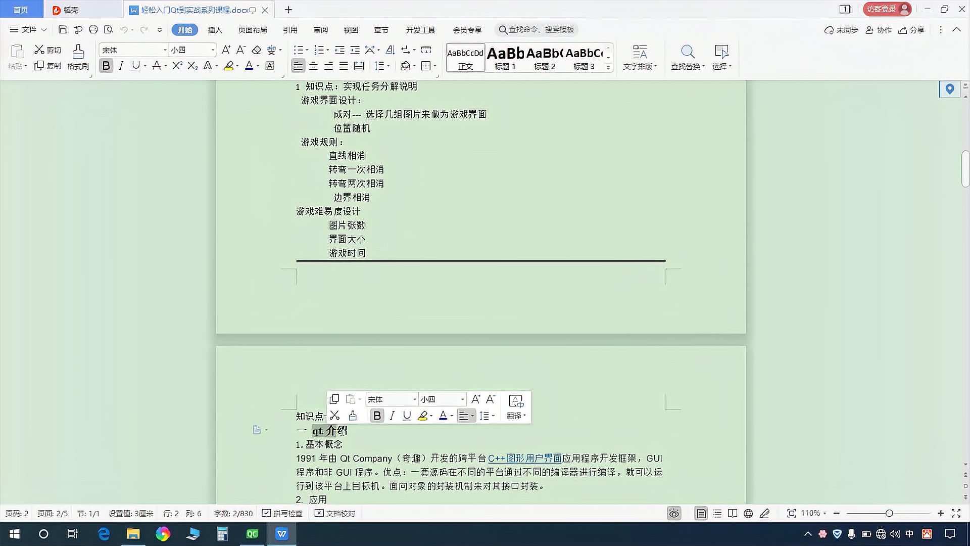
Task: Open the location pin side panel icon
Action: click(x=950, y=89)
